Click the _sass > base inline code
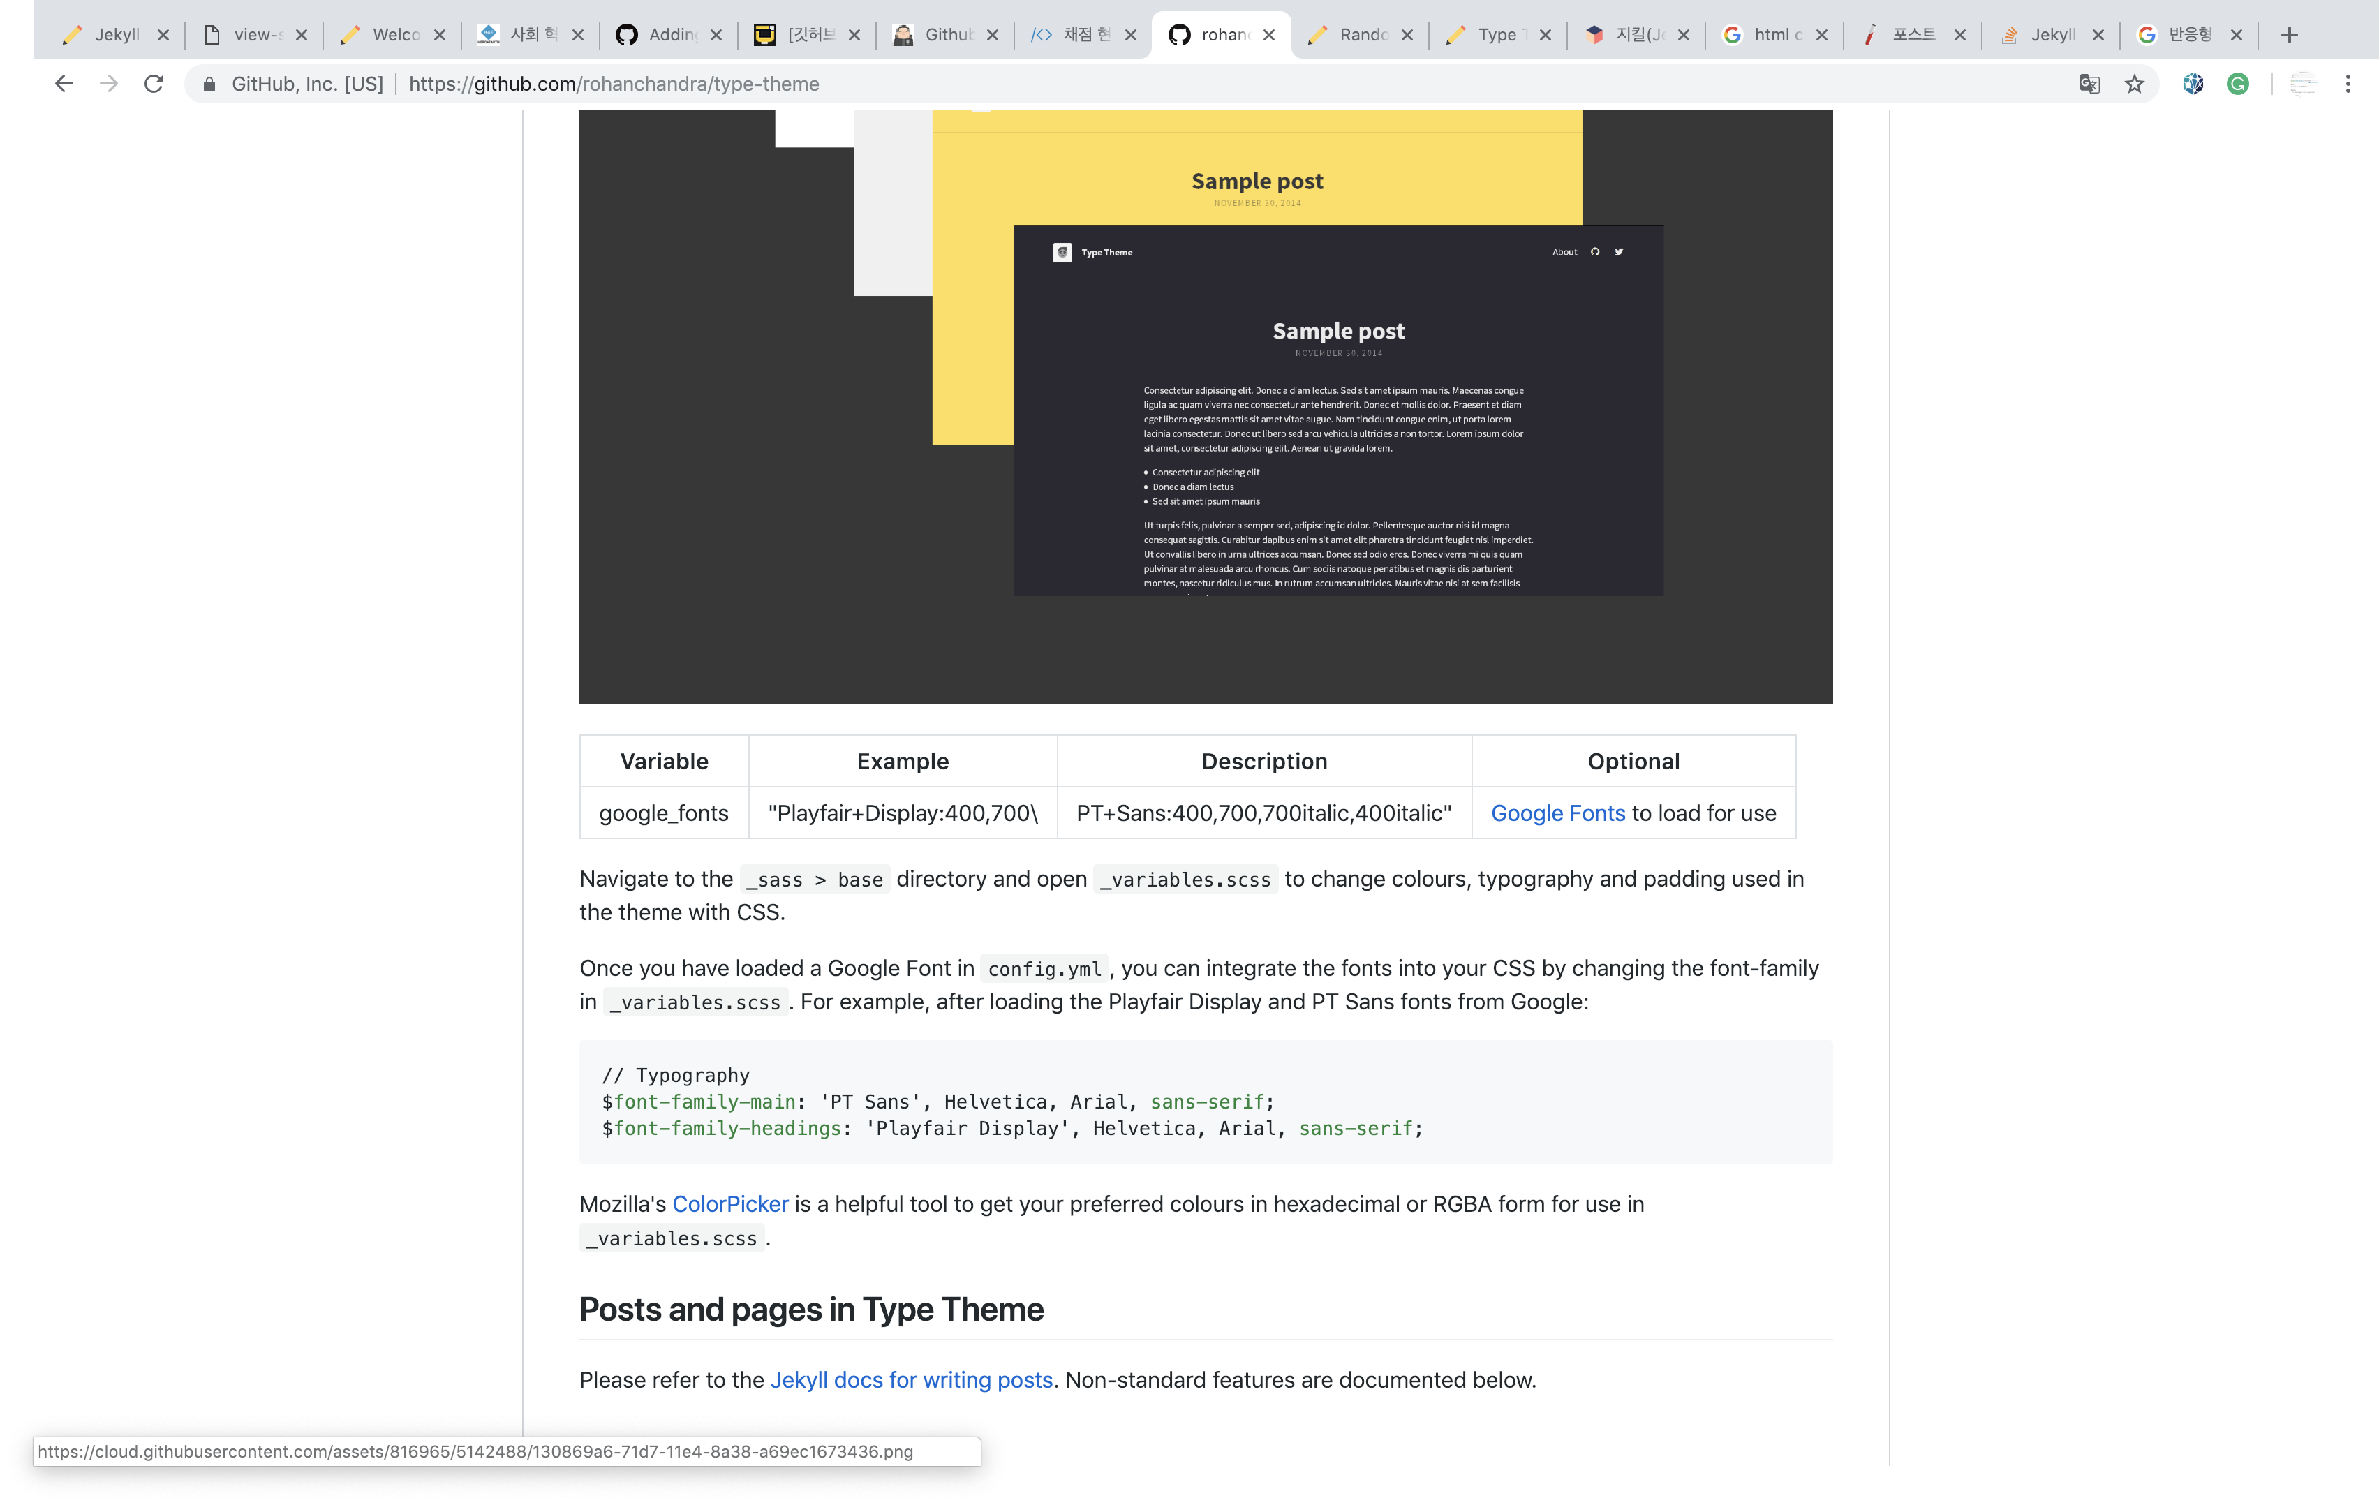The height and width of the screenshot is (1505, 2379). pyautogui.click(x=815, y=880)
